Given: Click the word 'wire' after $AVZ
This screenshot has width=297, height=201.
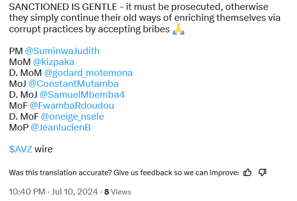Looking at the screenshot, I should [x=44, y=149].
